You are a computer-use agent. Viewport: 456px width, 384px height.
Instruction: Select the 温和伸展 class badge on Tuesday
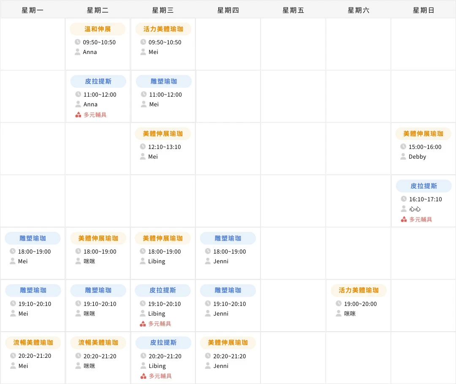click(98, 29)
